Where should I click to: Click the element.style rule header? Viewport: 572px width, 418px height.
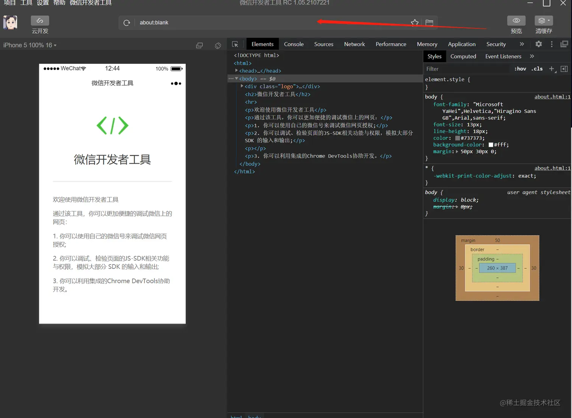pyautogui.click(x=448, y=79)
